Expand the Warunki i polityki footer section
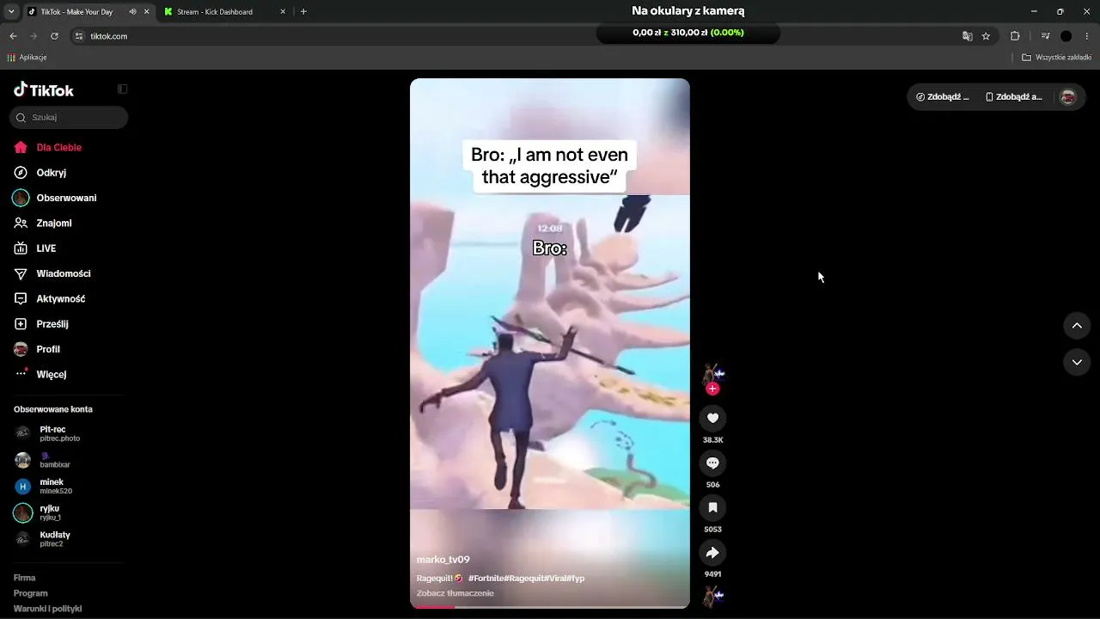1100x619 pixels. pos(48,609)
